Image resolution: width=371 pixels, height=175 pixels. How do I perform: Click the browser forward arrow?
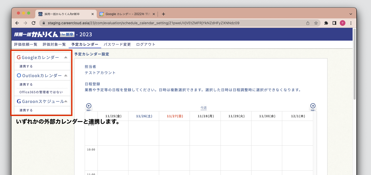(25, 23)
